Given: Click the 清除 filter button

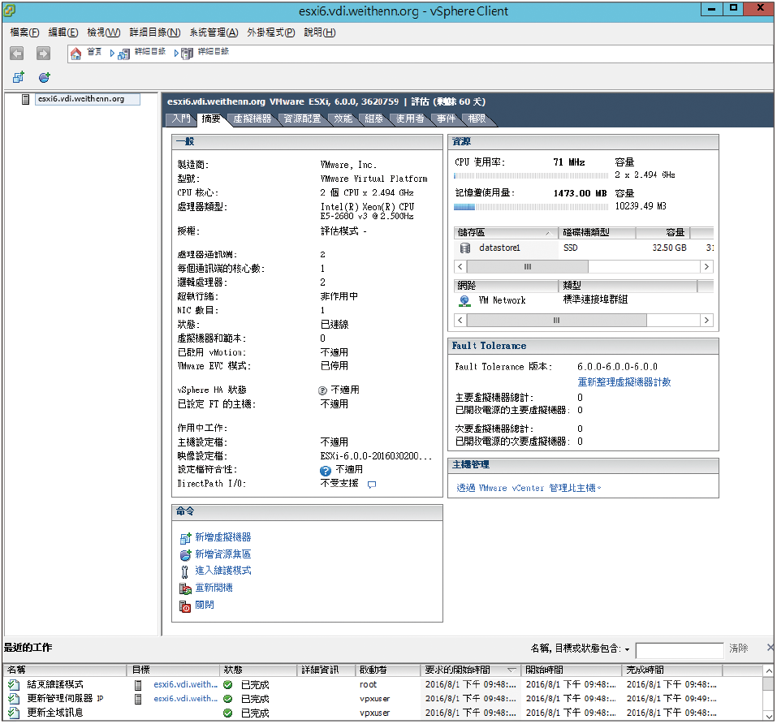Looking at the screenshot, I should [738, 649].
